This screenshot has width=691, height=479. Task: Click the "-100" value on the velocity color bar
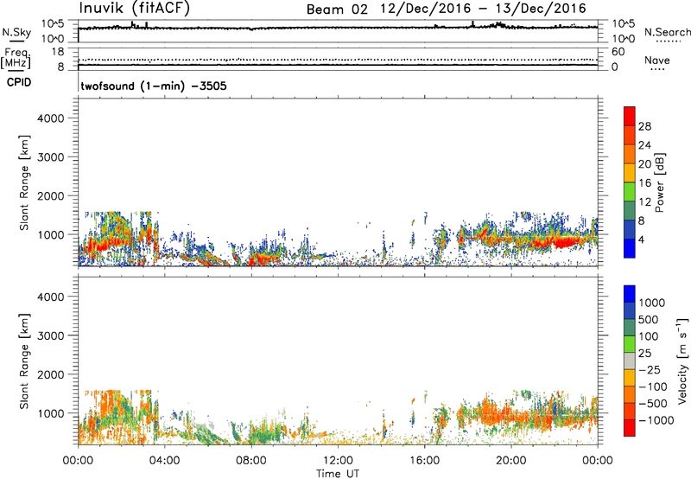651,386
